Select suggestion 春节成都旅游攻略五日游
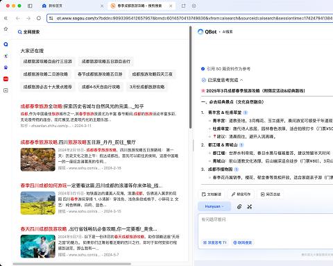This screenshot has height=266, width=333. 100,74
